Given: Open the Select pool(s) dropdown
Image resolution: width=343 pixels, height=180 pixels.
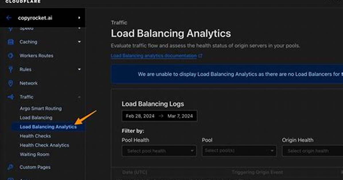Looking at the screenshot, I should (239, 150).
